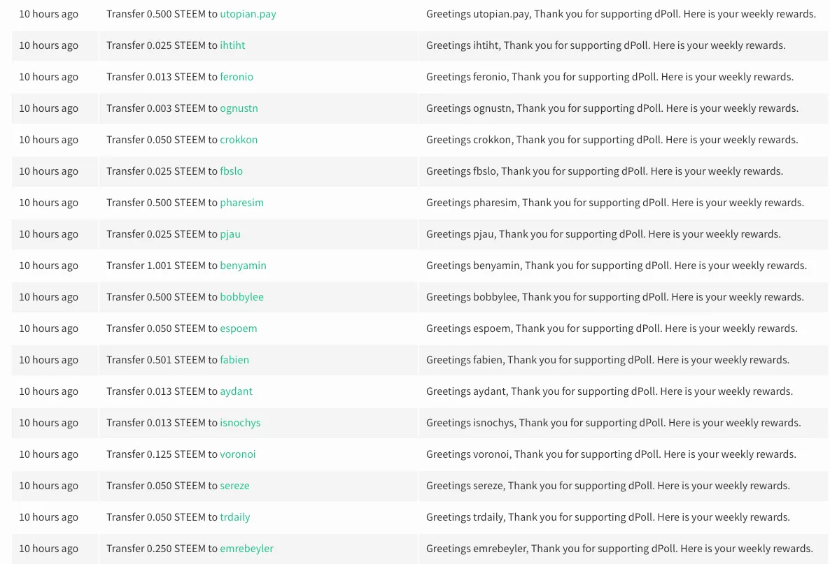This screenshot has width=830, height=564.
Task: Open the fabien account link
Action: (x=234, y=360)
